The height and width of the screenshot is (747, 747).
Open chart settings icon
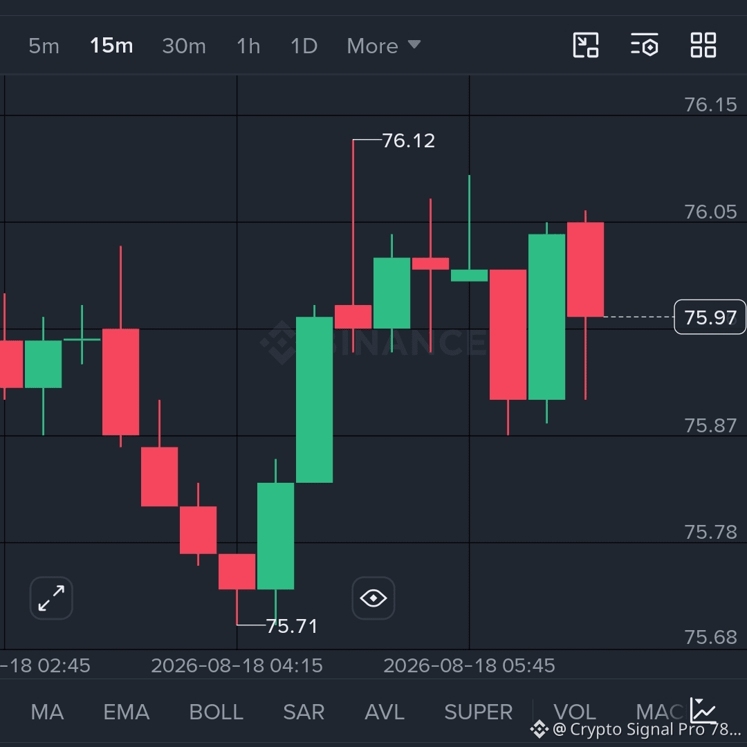645,45
